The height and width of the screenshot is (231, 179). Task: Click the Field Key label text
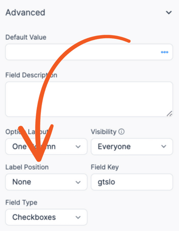105,167
